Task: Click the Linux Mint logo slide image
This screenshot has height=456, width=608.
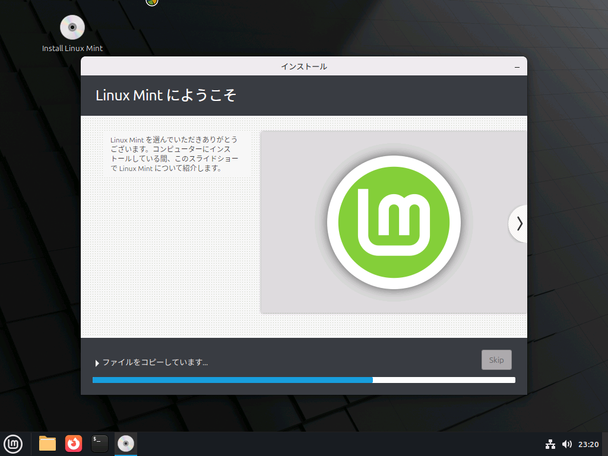Action: coord(393,222)
